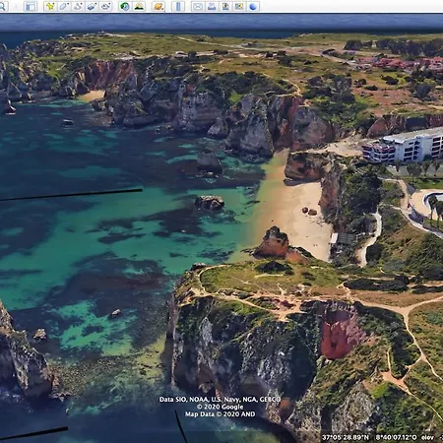Click the white hotel building on the cliff
This screenshot has width=443, height=443.
(x=404, y=146)
